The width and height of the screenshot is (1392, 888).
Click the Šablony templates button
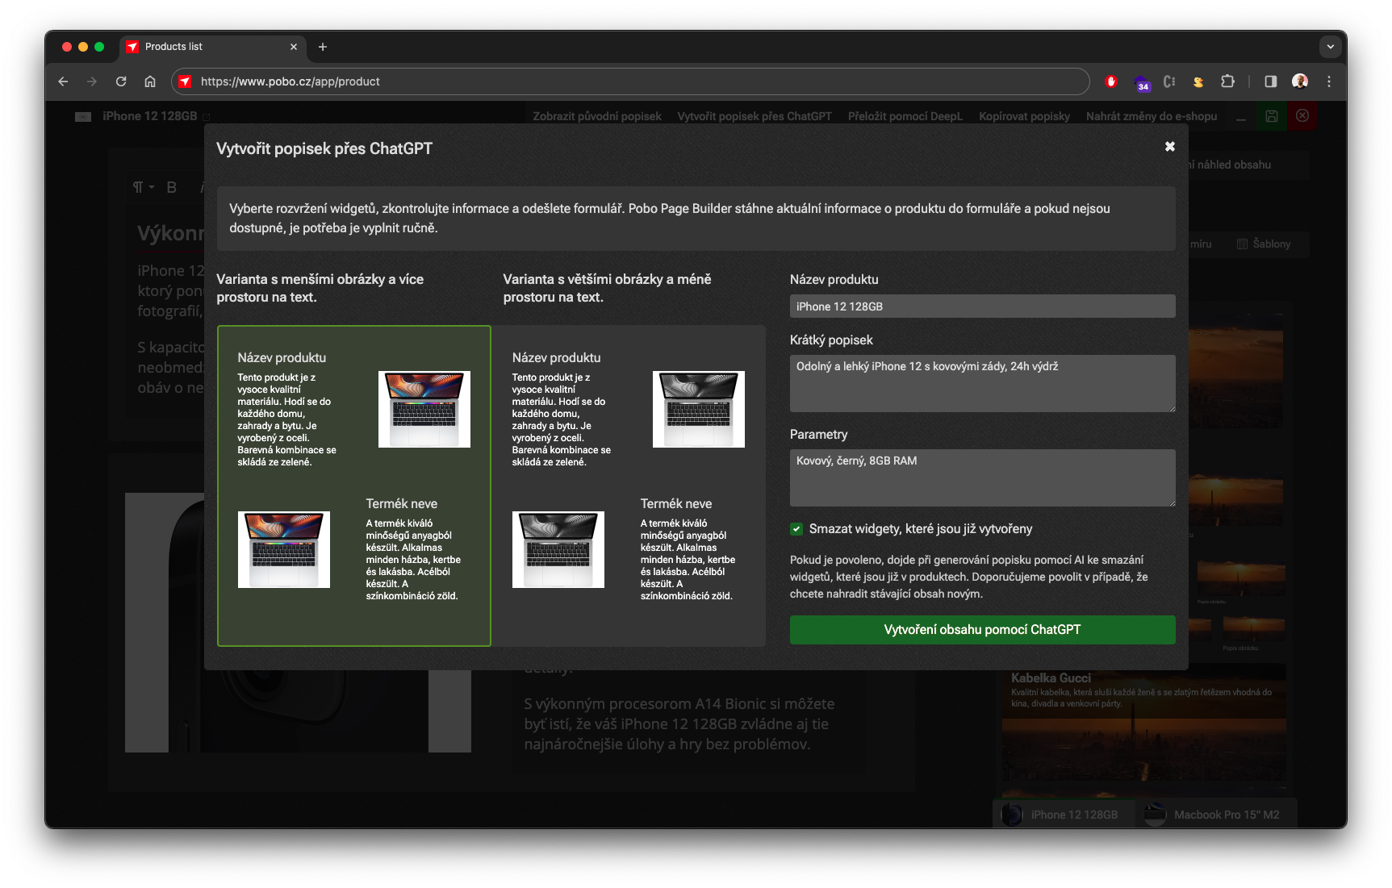tap(1264, 244)
